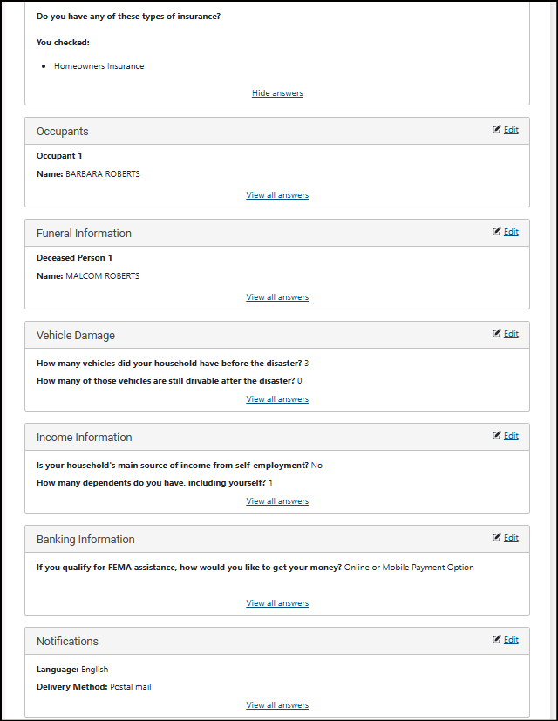
Task: Open the Edit link for Funeral Information
Action: point(511,232)
